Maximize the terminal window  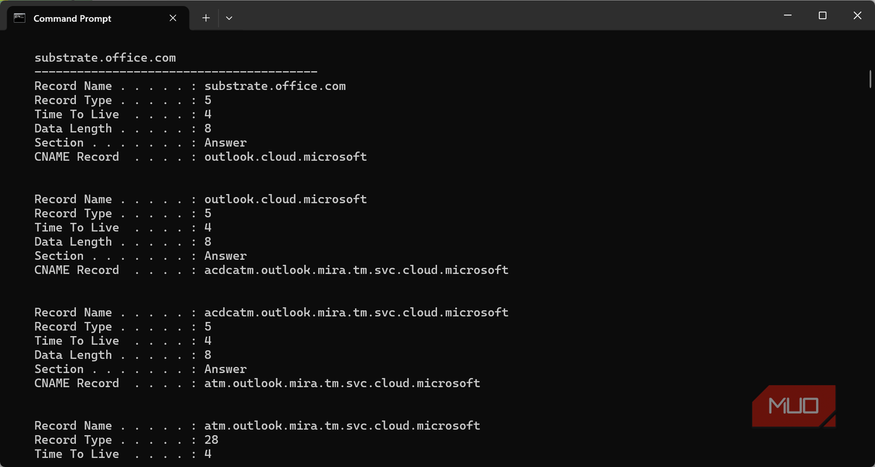point(823,16)
